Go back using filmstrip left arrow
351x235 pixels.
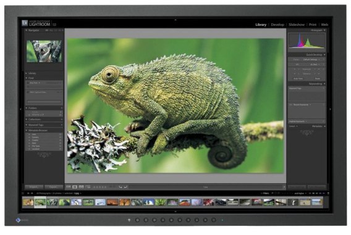coord(28,193)
